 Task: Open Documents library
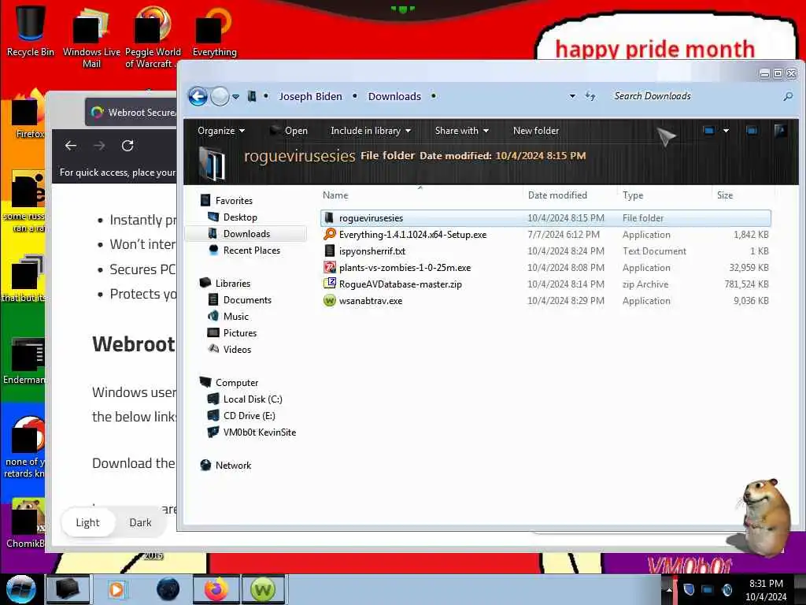pyautogui.click(x=246, y=300)
